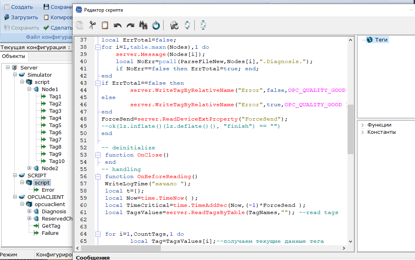Click the Сделать… button with green check
The height and width of the screenshot is (260, 415).
pyautogui.click(x=58, y=28)
